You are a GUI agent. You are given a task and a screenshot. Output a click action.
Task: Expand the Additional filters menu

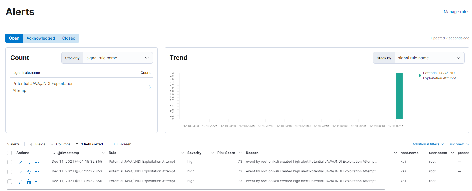tap(428, 144)
